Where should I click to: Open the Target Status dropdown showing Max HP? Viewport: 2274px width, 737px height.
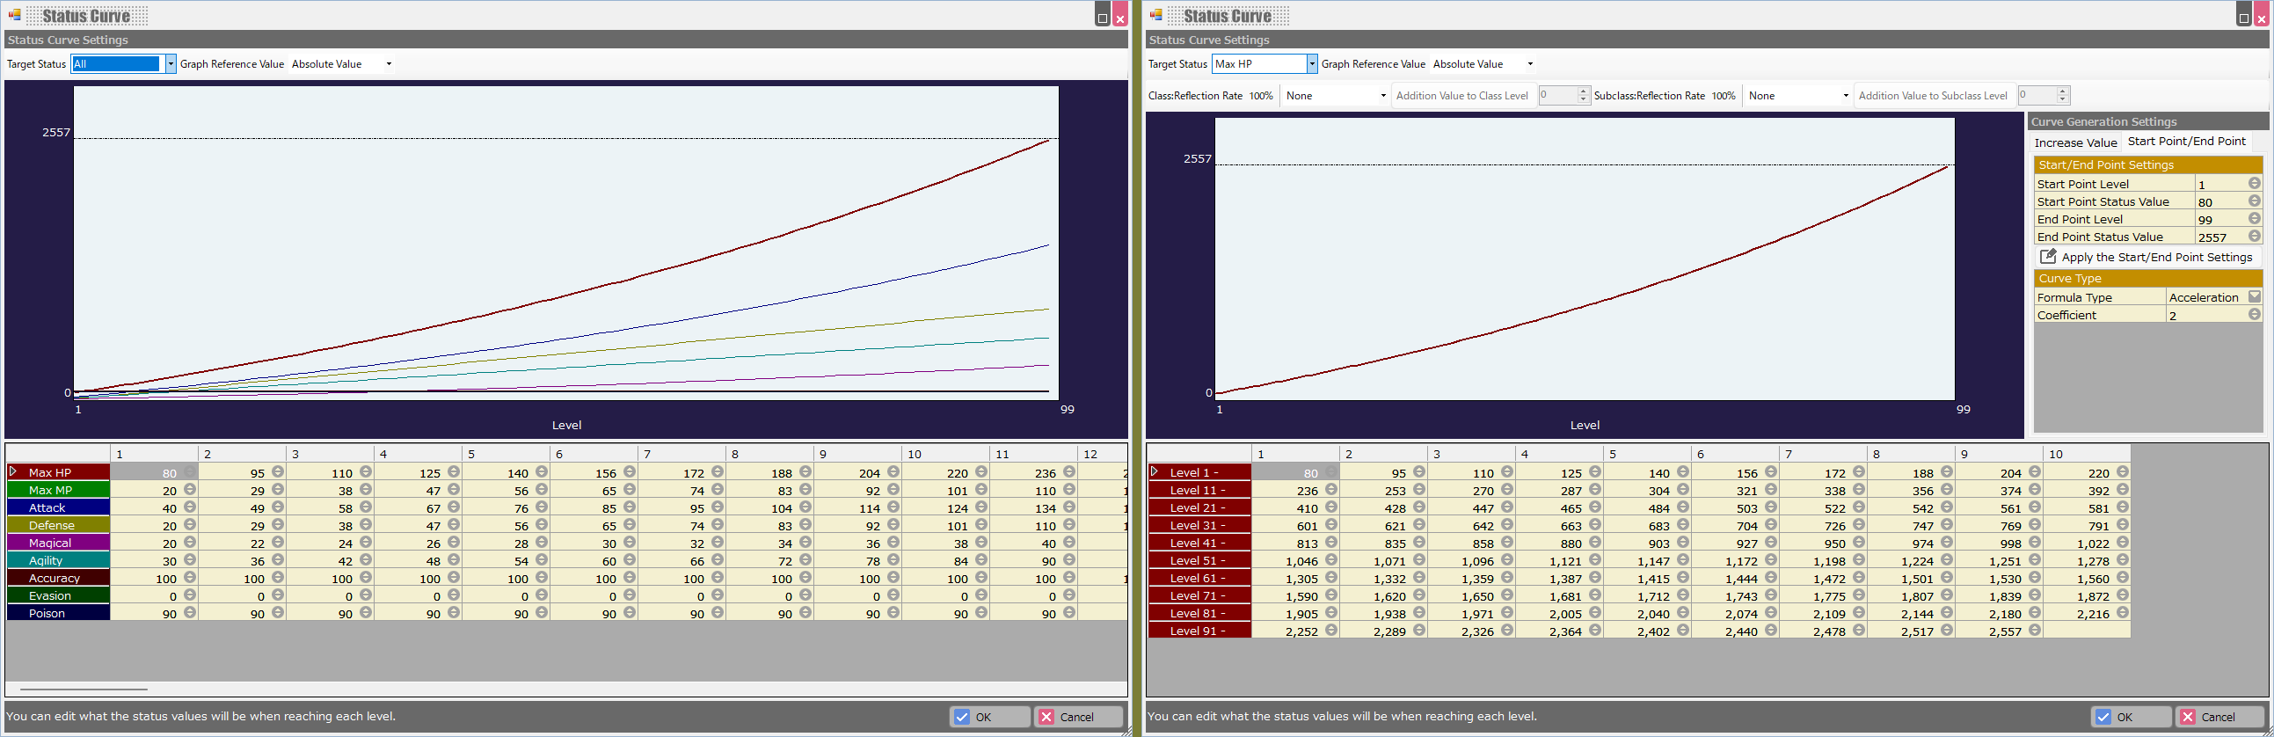1312,64
